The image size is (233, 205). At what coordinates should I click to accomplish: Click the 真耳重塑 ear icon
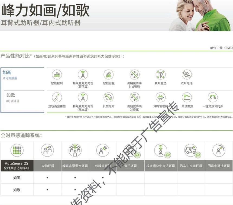(161, 74)
